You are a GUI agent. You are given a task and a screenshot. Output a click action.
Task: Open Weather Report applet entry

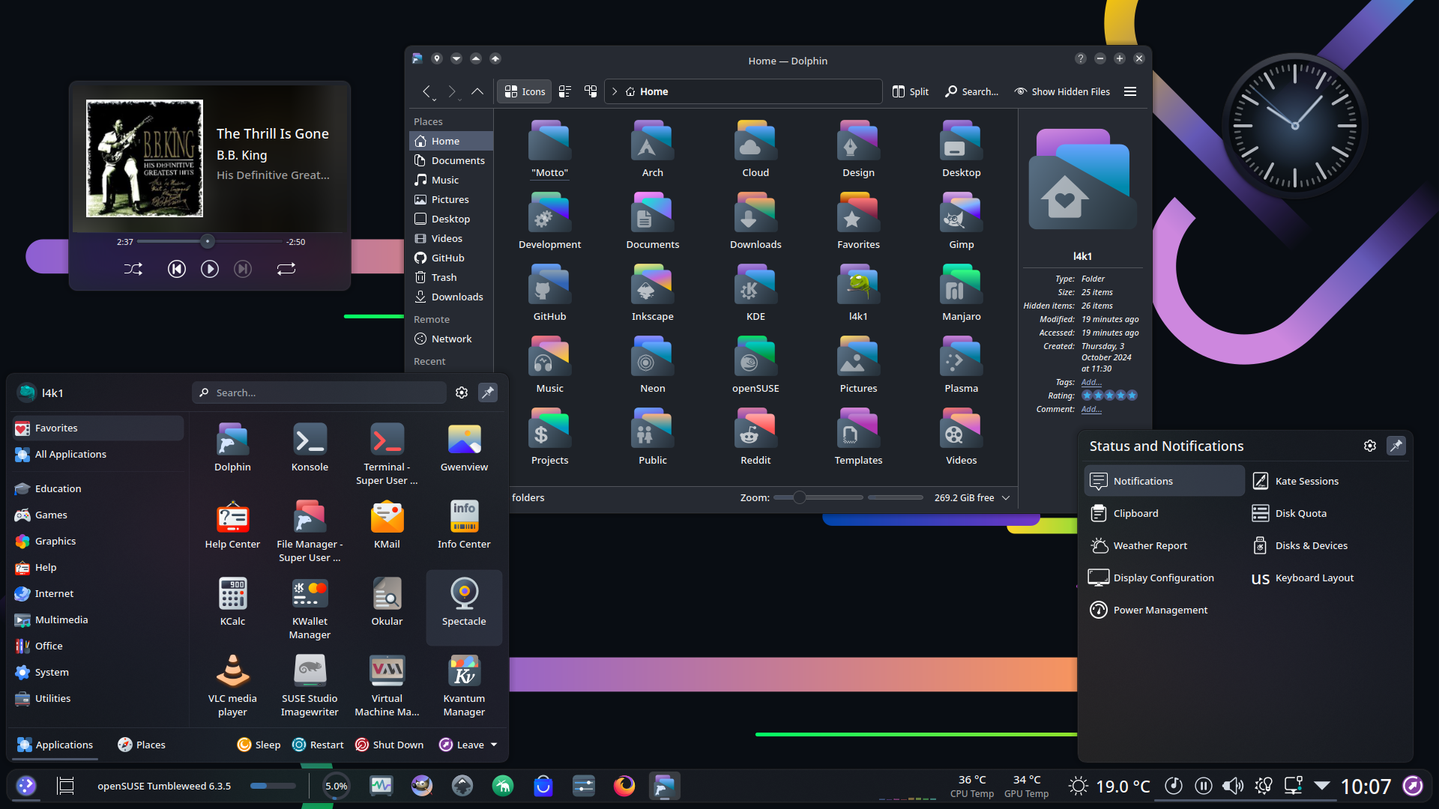tap(1164, 545)
